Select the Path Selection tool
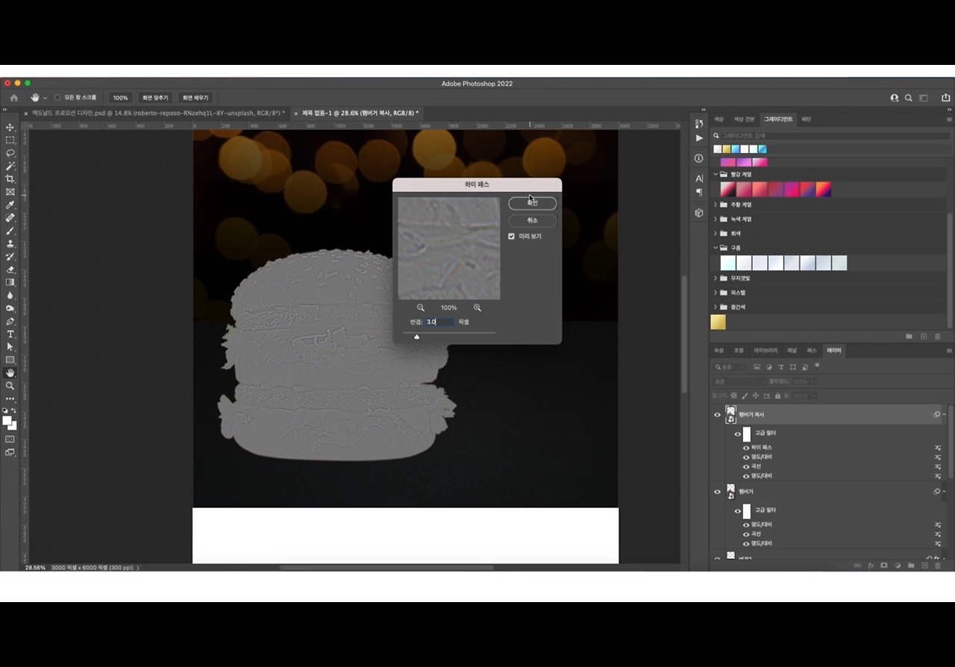The width and height of the screenshot is (955, 667). [10, 347]
